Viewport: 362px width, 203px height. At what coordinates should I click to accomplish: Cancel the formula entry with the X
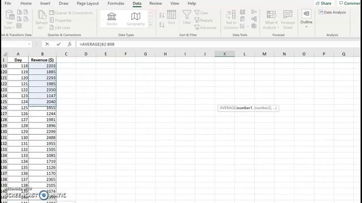tap(48, 44)
